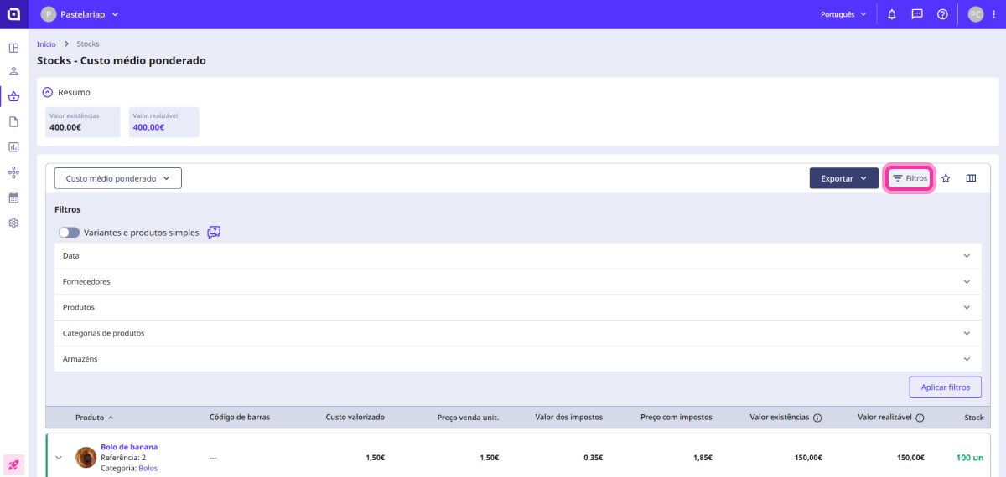
Task: Open the Bolos category link
Action: [x=148, y=468]
